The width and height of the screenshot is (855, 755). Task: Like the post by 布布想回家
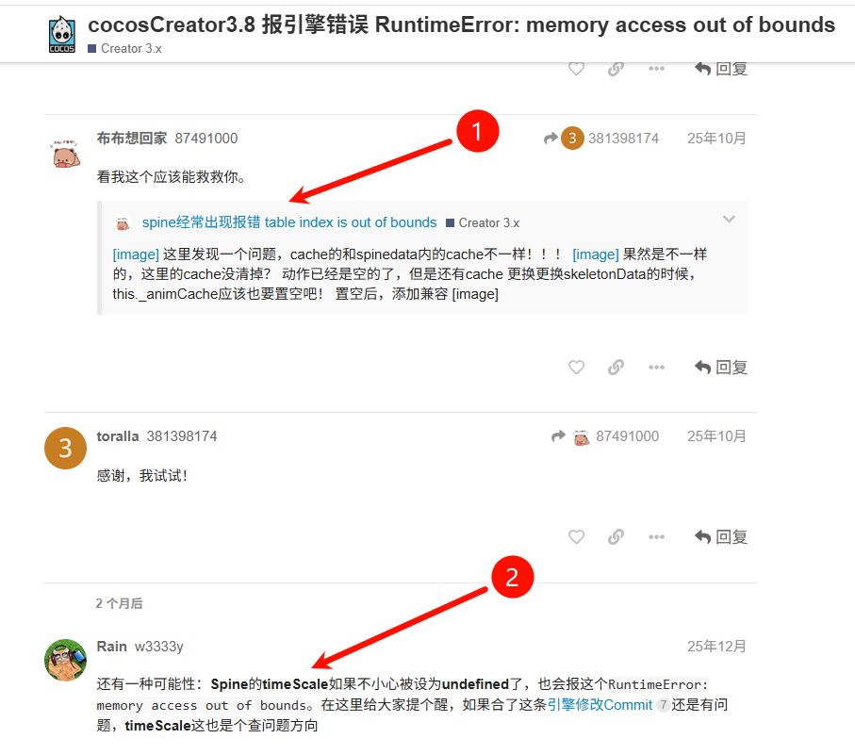coord(576,367)
